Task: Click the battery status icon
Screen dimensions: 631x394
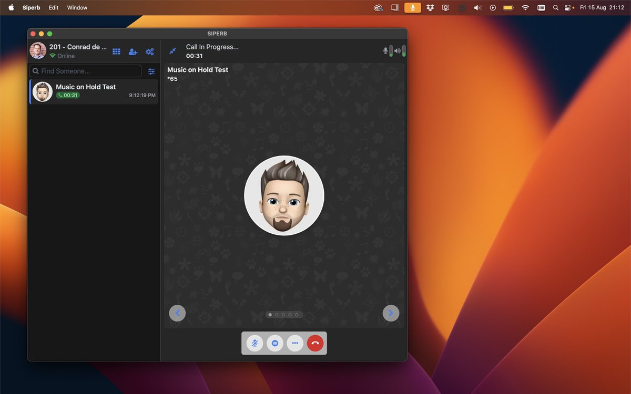Action: 508,7
